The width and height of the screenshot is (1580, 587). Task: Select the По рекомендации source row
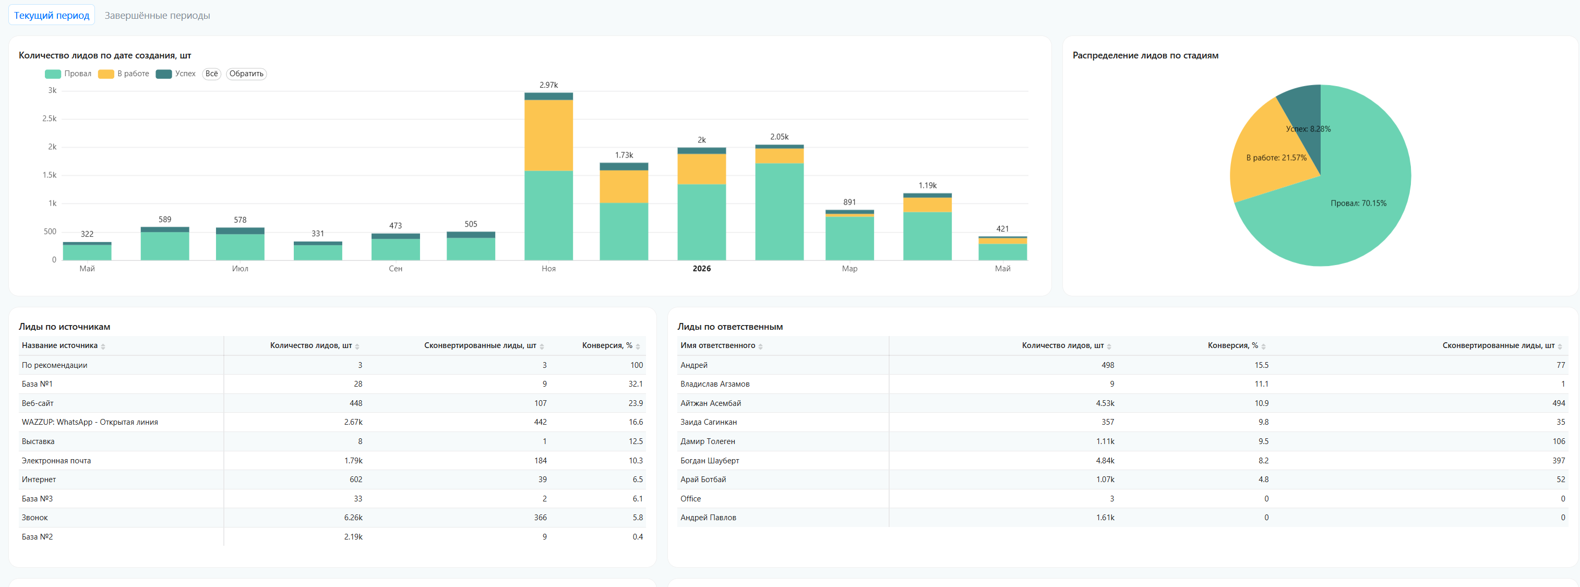(332, 365)
